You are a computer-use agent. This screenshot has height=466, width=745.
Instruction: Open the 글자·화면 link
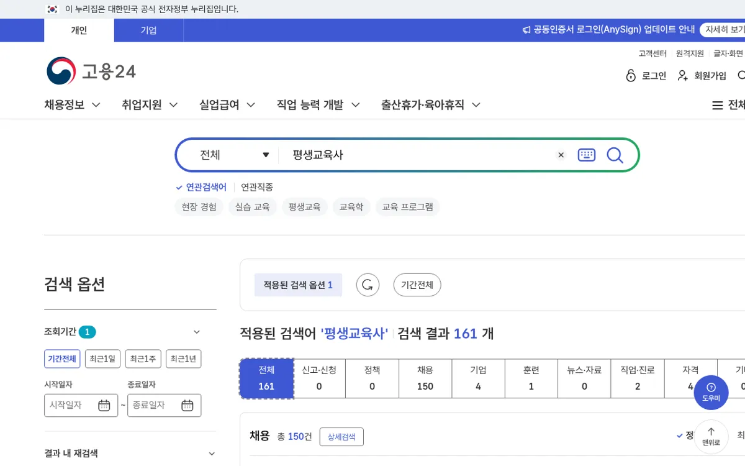[x=728, y=53]
